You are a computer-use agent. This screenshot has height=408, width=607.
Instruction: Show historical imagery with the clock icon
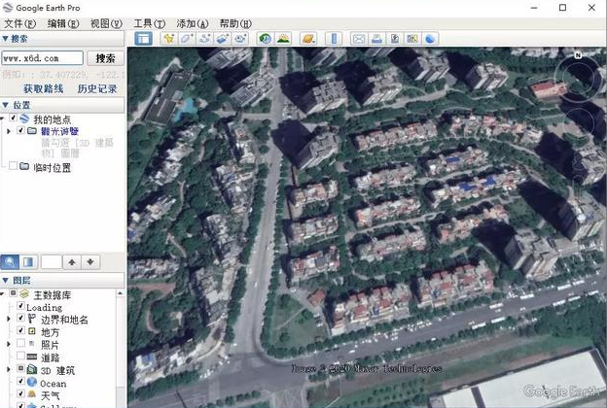pyautogui.click(x=266, y=39)
